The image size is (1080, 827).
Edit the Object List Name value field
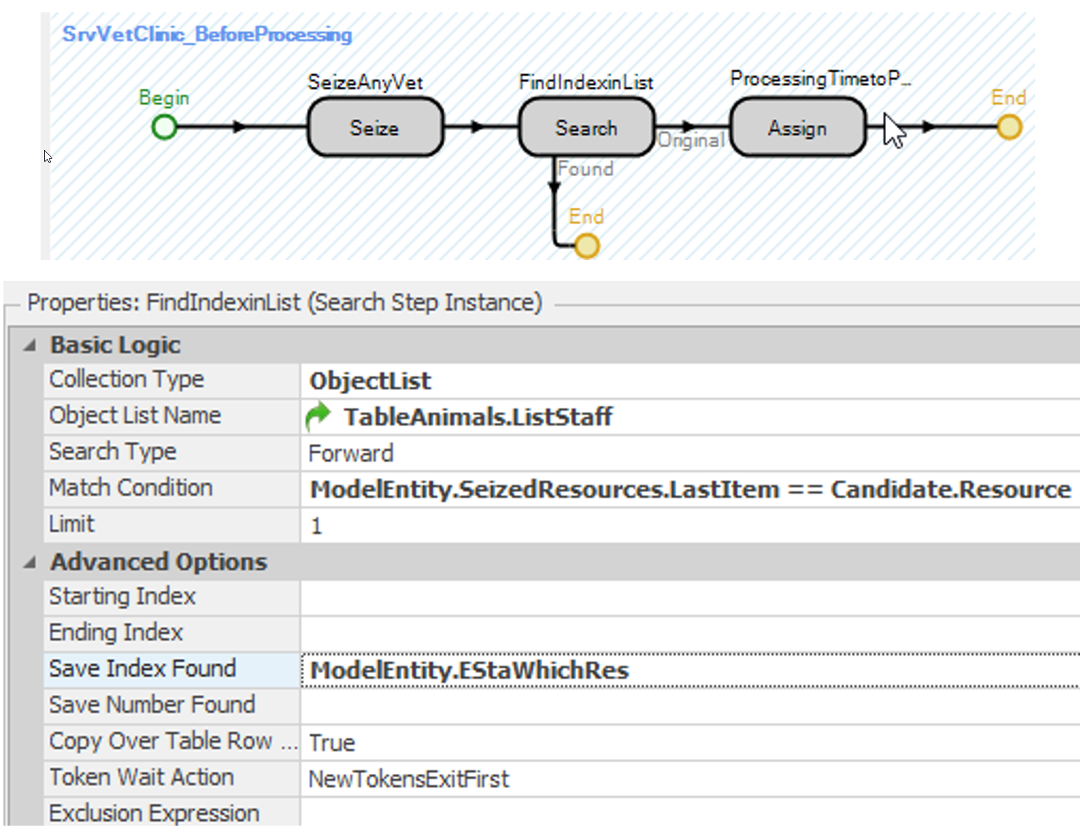(690, 417)
